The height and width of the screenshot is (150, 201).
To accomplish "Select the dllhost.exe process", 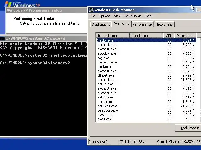I will (146, 75).
